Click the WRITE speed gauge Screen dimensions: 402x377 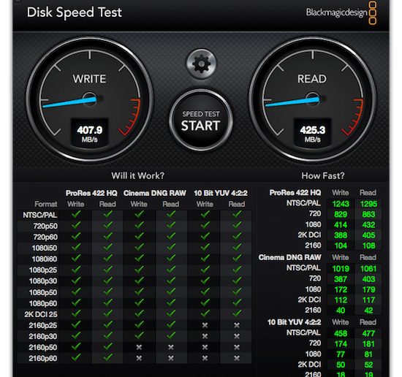pos(89,99)
